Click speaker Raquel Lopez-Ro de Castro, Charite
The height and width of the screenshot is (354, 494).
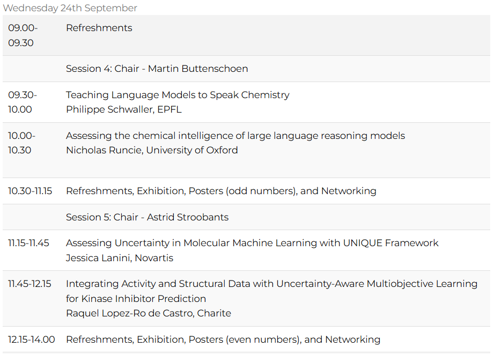[x=149, y=313]
